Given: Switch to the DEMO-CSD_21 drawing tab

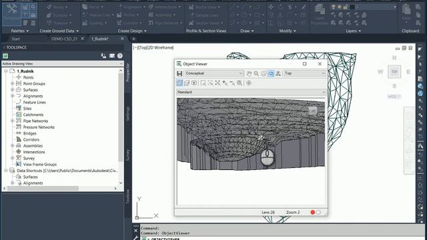Looking at the screenshot, I should point(64,39).
